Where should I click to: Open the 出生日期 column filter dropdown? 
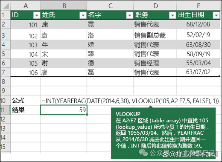[x=216, y=15]
